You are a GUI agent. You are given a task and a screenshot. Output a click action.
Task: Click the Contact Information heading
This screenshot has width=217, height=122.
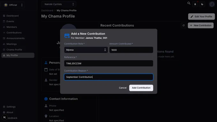click(x=64, y=99)
